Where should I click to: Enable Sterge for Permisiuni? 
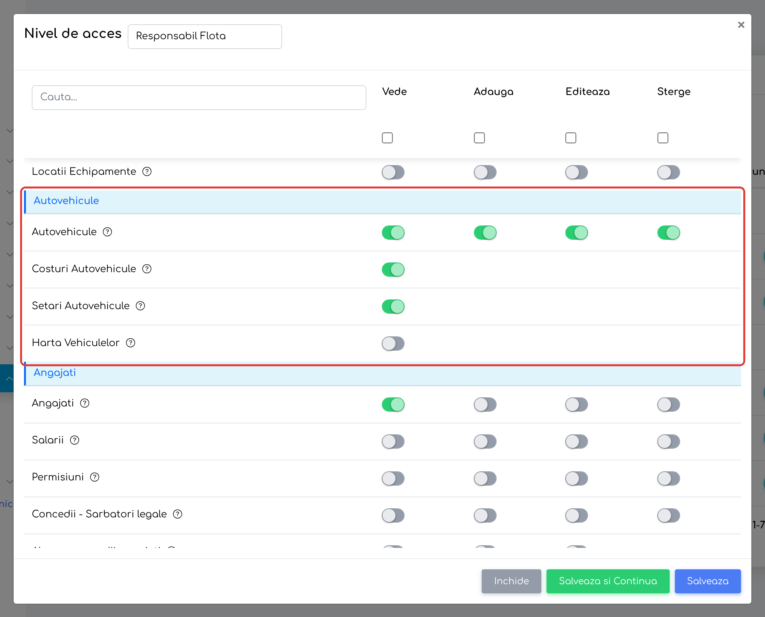tap(668, 479)
